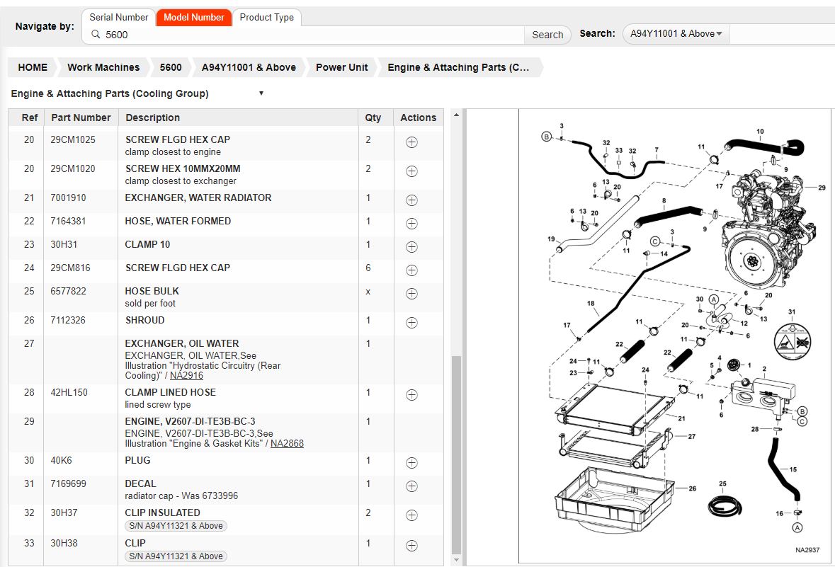Viewport: 835px width, 567px height.
Task: Click the parts list scroll down arrow
Action: pos(456,560)
